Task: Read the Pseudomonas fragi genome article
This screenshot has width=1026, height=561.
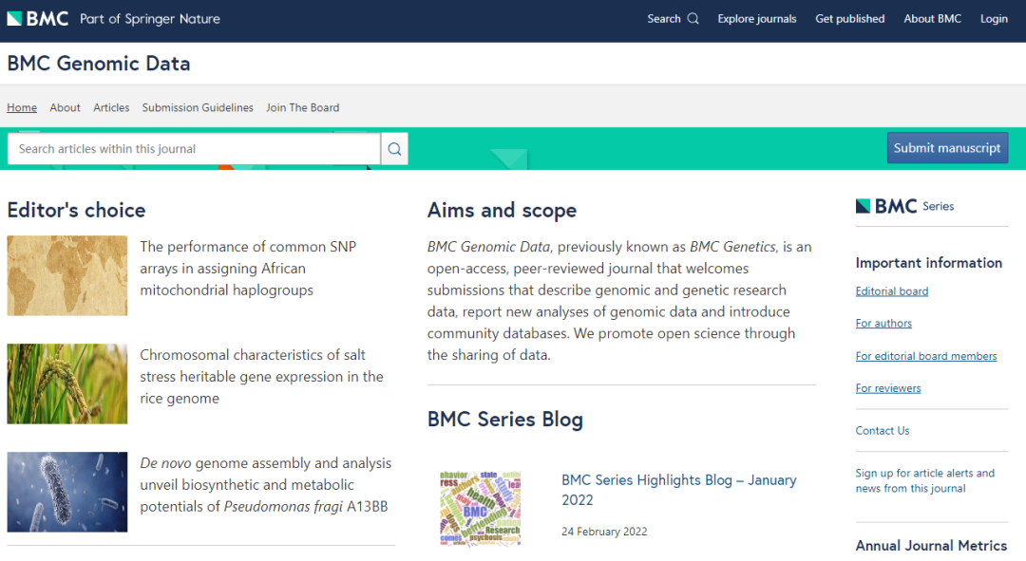Action: coord(266,484)
